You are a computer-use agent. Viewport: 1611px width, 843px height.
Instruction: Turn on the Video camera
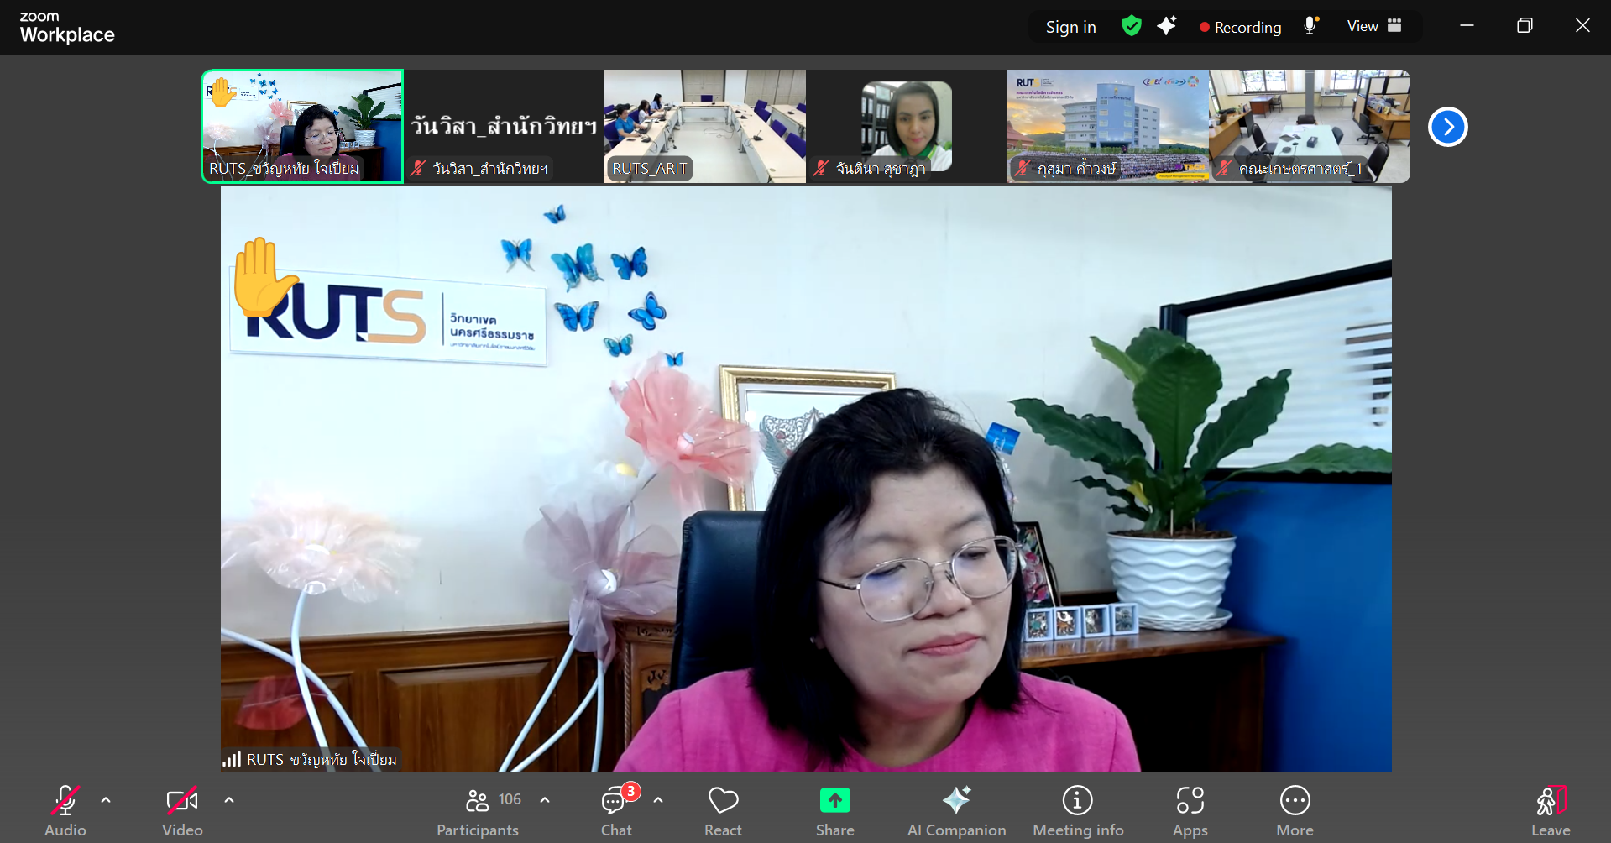(182, 802)
